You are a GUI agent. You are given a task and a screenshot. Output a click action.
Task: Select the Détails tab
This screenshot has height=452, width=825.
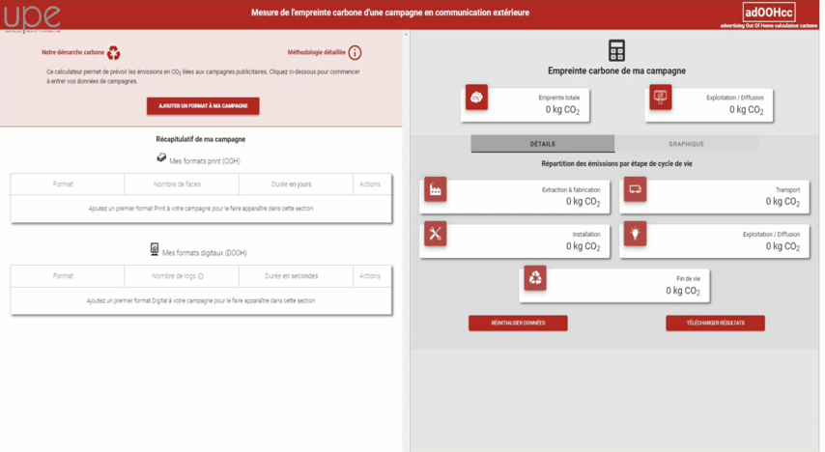pos(542,144)
